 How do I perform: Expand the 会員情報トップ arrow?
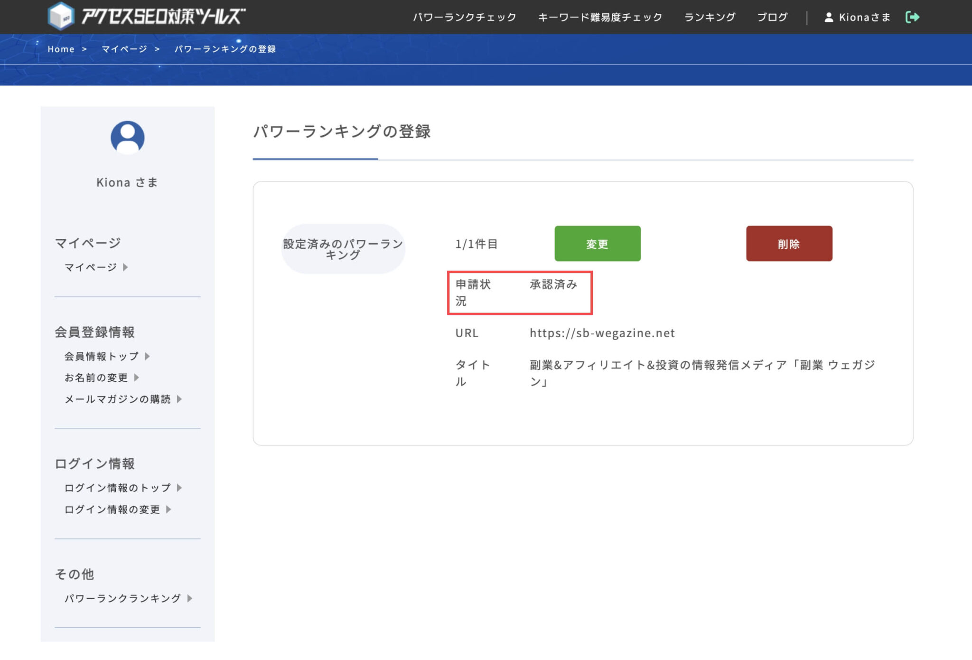(x=147, y=356)
